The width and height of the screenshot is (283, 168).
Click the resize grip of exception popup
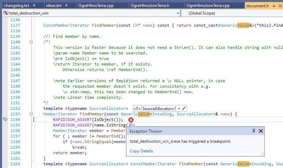pyautogui.click(x=262, y=154)
